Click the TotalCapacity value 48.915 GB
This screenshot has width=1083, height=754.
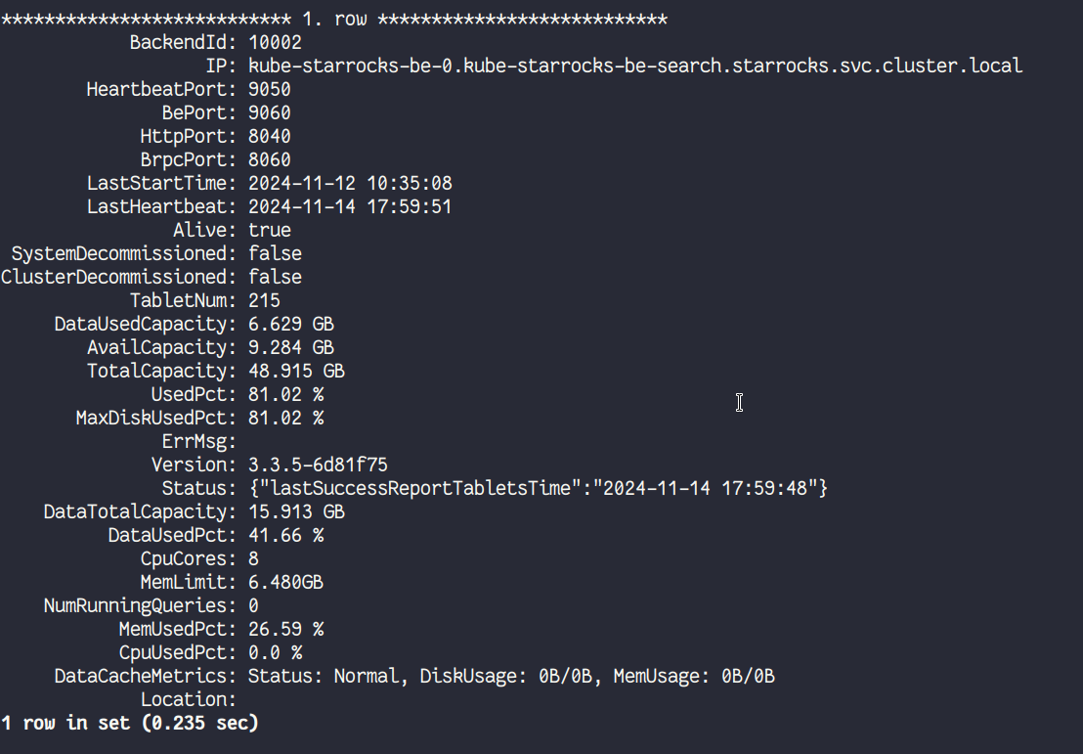[296, 371]
